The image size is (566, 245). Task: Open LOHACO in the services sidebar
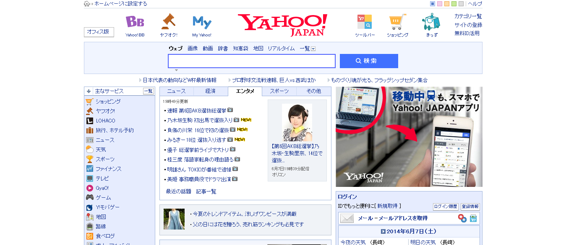105,121
